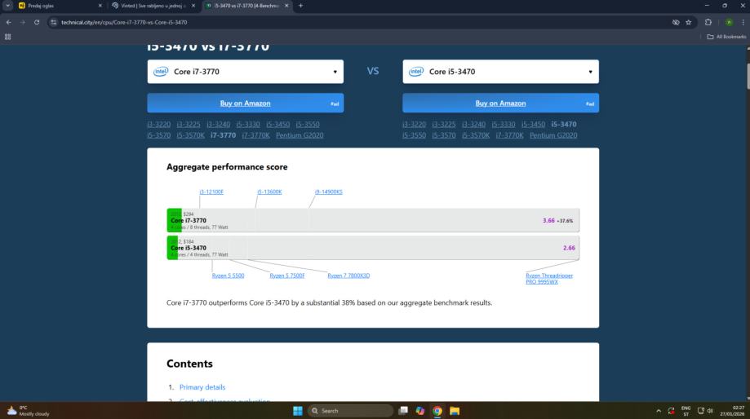Show hidden tray icons chevron

coord(659,411)
